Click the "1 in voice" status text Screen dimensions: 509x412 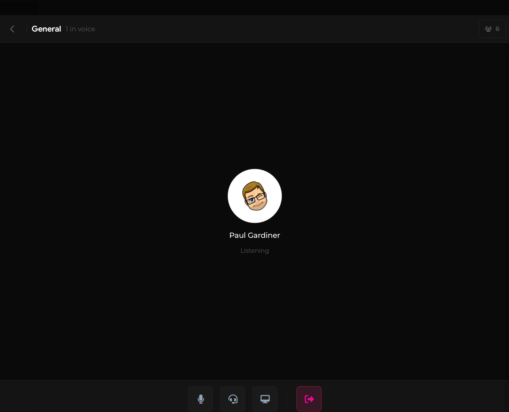click(x=80, y=29)
